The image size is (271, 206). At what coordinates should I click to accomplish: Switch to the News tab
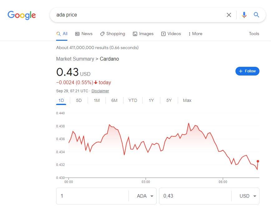84,34
